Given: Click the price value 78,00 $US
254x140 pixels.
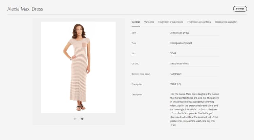Looking at the screenshot, I should [175, 84].
